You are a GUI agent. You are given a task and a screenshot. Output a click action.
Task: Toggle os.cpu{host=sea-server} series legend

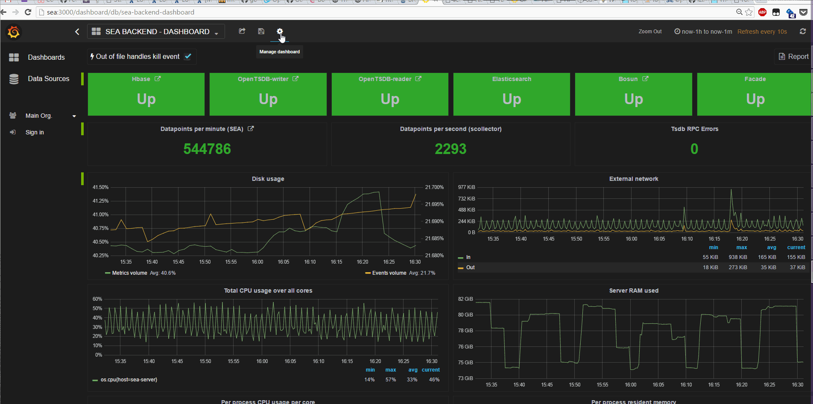tap(129, 380)
